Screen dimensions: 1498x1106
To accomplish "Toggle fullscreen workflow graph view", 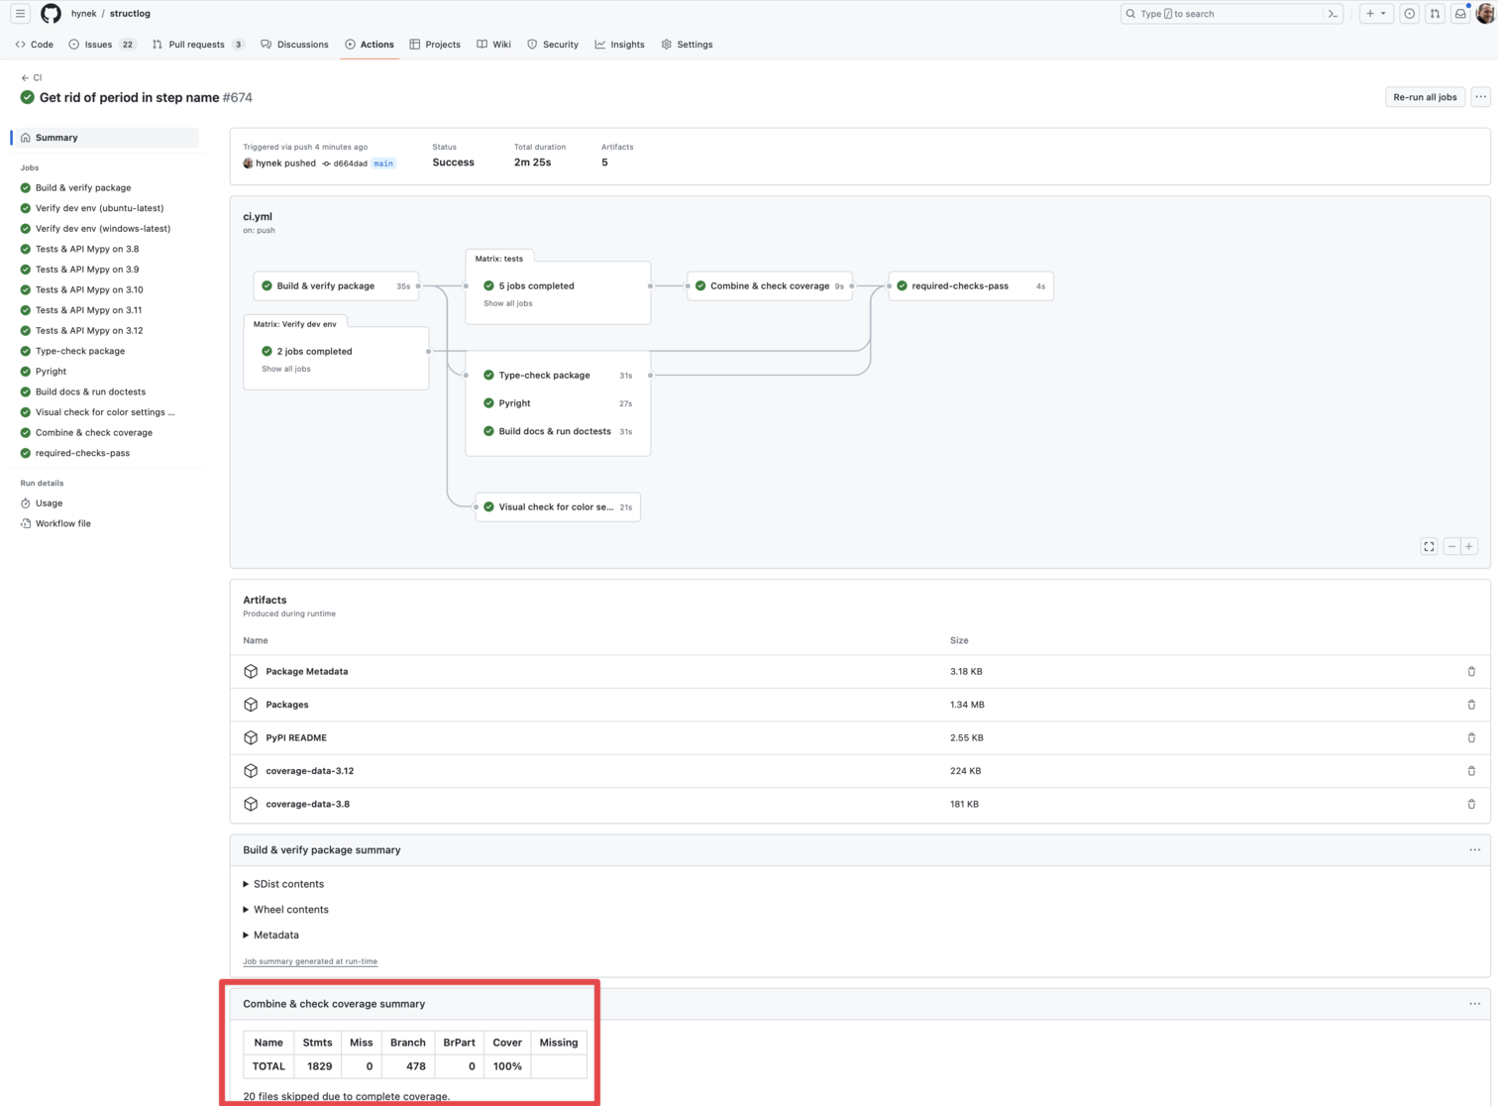I will pos(1429,546).
